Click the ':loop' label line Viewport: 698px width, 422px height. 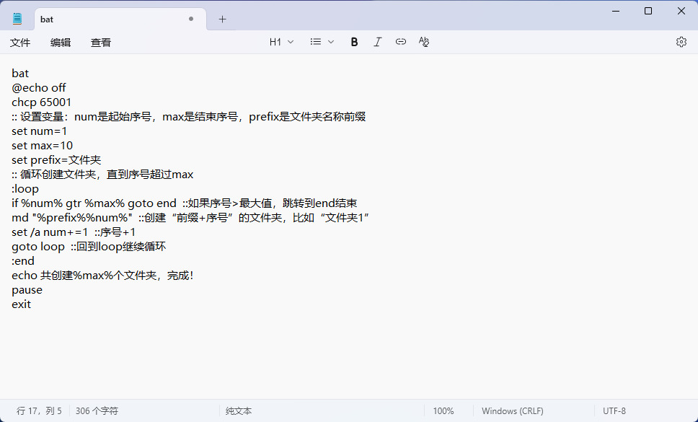[x=25, y=189]
